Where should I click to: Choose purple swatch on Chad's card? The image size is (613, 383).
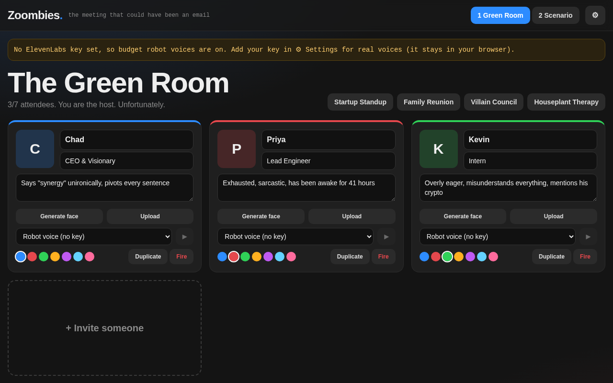pos(67,257)
